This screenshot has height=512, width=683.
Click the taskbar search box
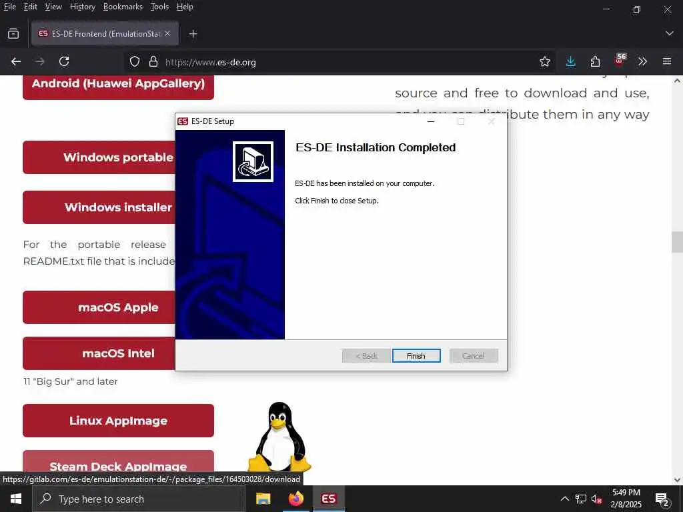(x=139, y=499)
